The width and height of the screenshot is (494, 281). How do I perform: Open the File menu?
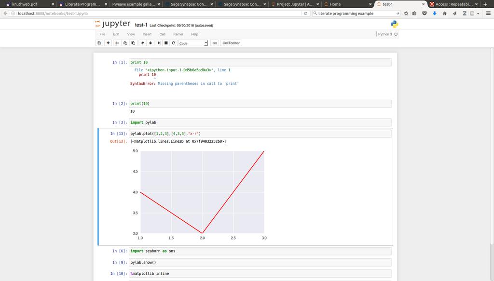coord(102,34)
